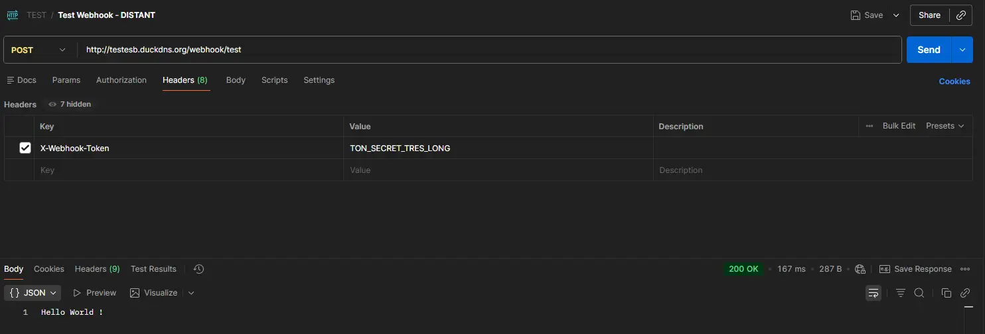The height and width of the screenshot is (334, 985).
Task: Copy the response body to clipboard
Action: pos(947,293)
